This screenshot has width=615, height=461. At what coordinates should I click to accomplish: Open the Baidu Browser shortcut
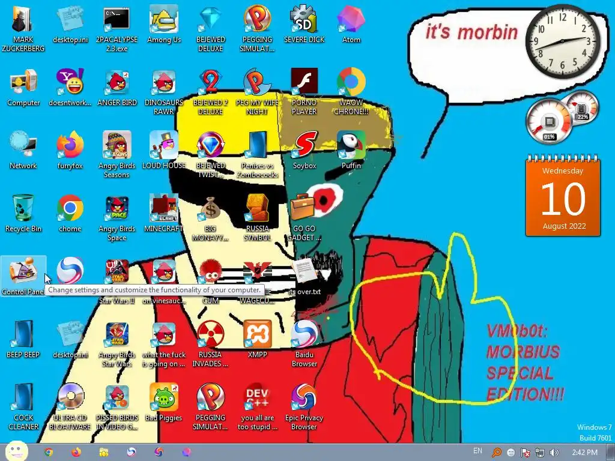coord(304,344)
